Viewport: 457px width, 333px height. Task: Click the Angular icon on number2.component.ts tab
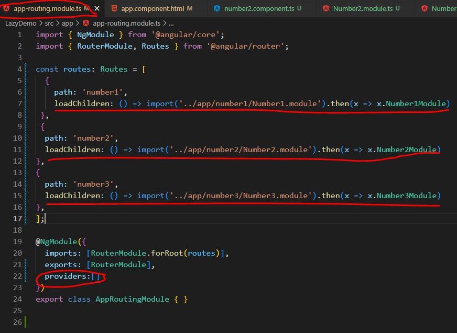click(216, 8)
